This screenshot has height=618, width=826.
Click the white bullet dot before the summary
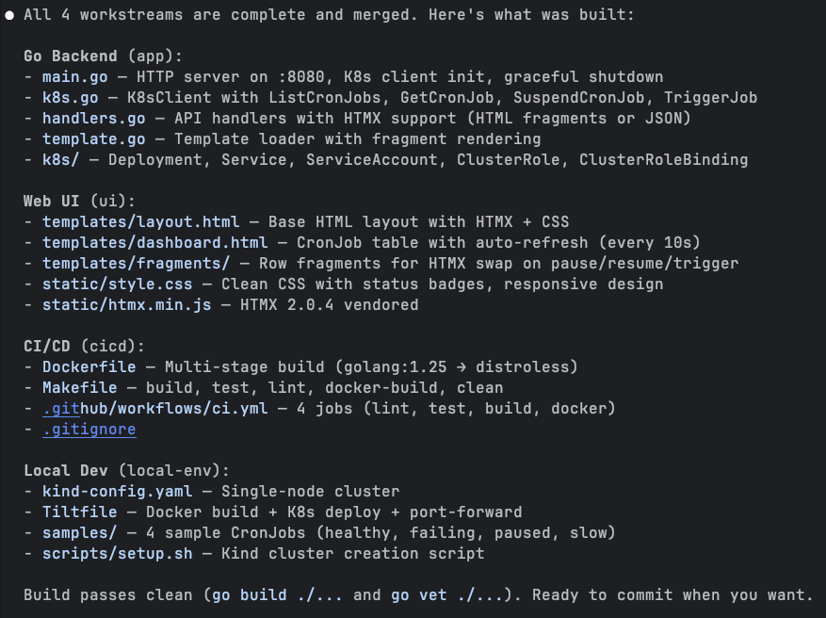coord(8,15)
